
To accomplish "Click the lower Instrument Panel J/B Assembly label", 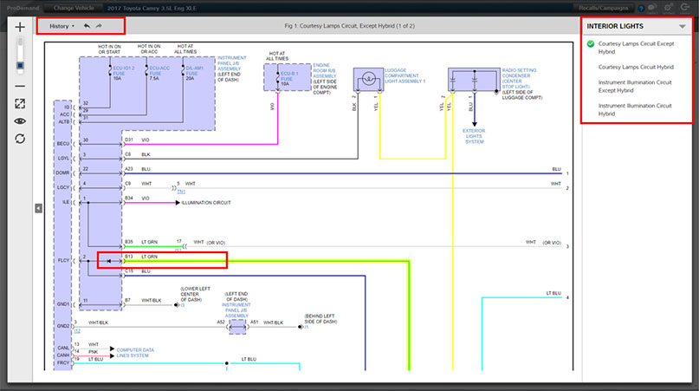I will click(236, 310).
